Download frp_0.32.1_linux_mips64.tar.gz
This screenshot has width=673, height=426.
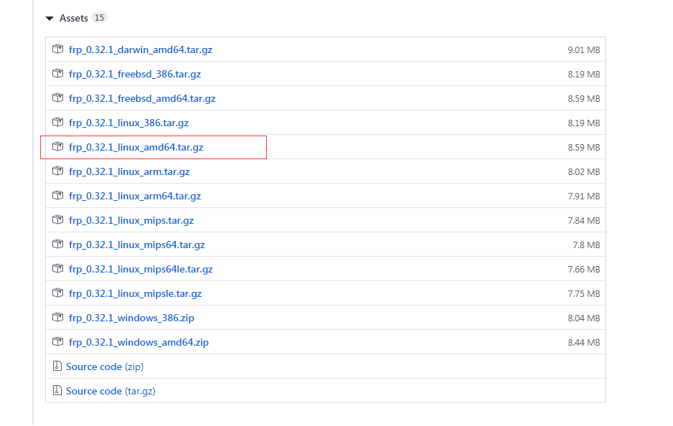coord(137,245)
